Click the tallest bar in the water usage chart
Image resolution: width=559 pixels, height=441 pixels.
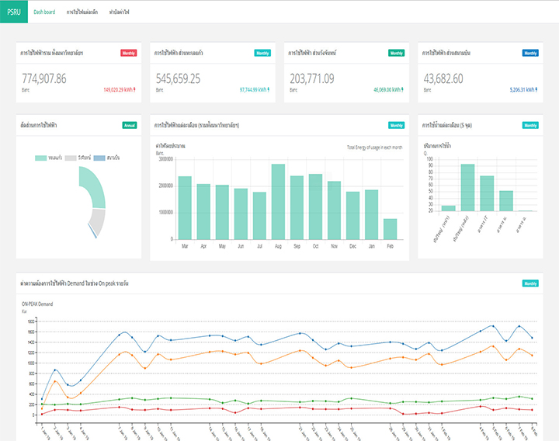[x=467, y=188]
